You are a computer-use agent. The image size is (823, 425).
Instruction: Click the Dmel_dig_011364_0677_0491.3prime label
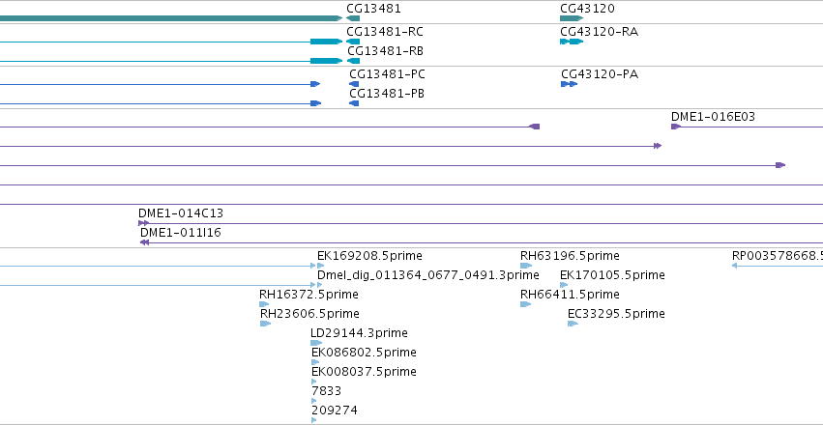427,275
